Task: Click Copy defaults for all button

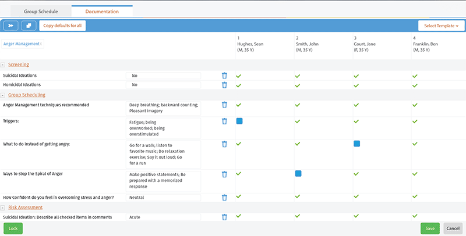Action: pos(62,26)
